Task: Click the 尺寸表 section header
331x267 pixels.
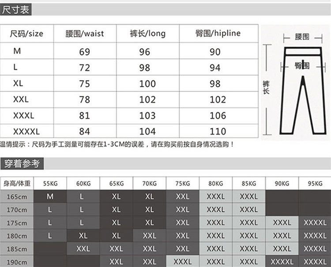Action: [x=15, y=10]
